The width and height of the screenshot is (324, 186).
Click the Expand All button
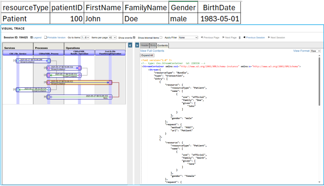tap(147, 55)
